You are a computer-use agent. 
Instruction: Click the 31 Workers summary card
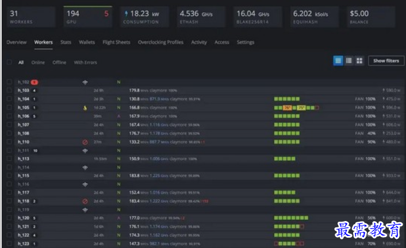(31, 17)
